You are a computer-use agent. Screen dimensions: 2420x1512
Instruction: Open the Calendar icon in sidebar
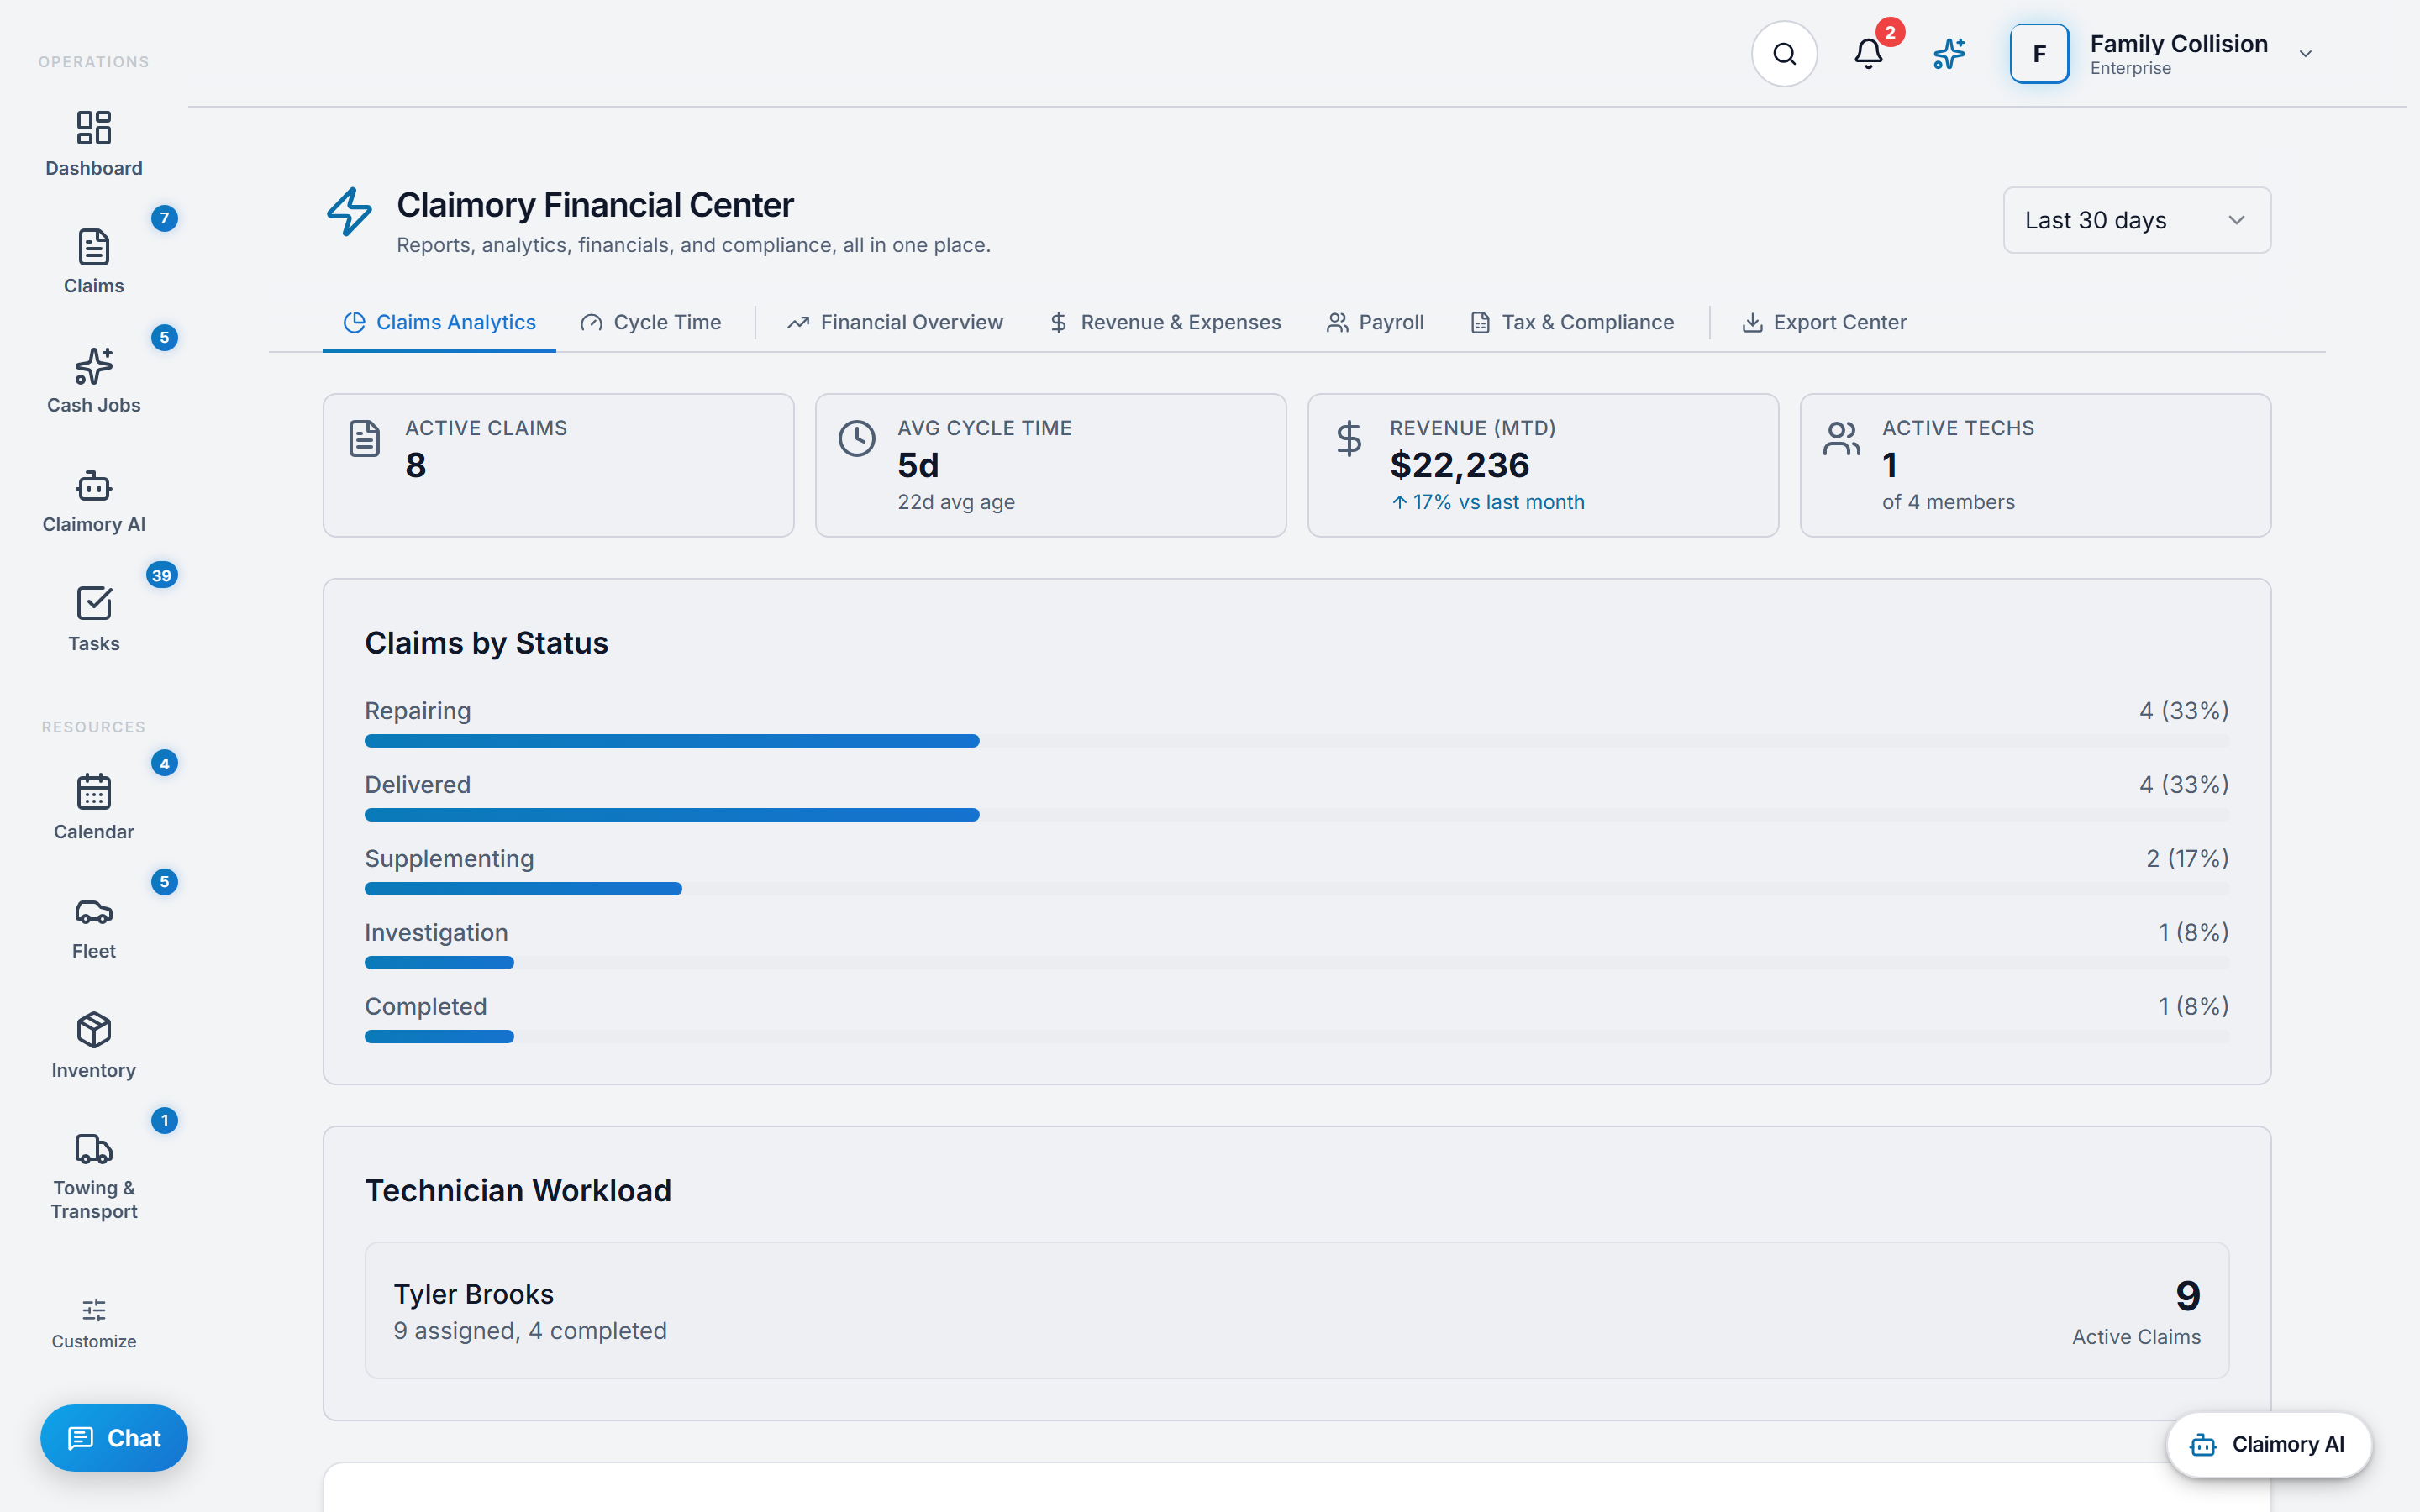point(94,791)
